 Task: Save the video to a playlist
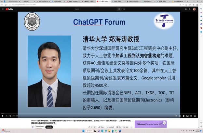(x=126, y=127)
